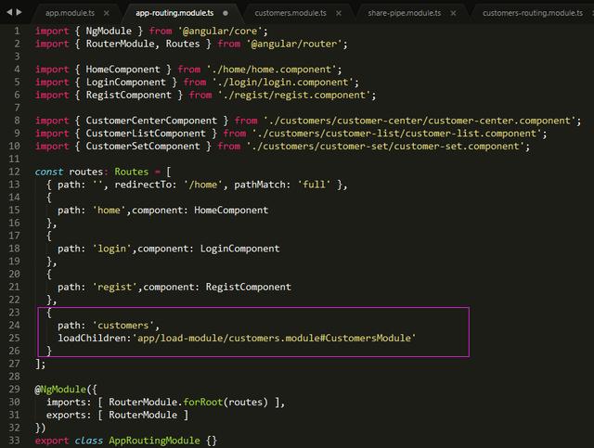Click 'AppRoutingModule' class name
This screenshot has height=448, width=594.
[154, 441]
